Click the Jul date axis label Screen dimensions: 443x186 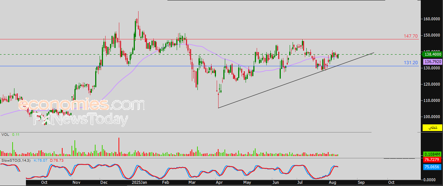(x=300, y=182)
